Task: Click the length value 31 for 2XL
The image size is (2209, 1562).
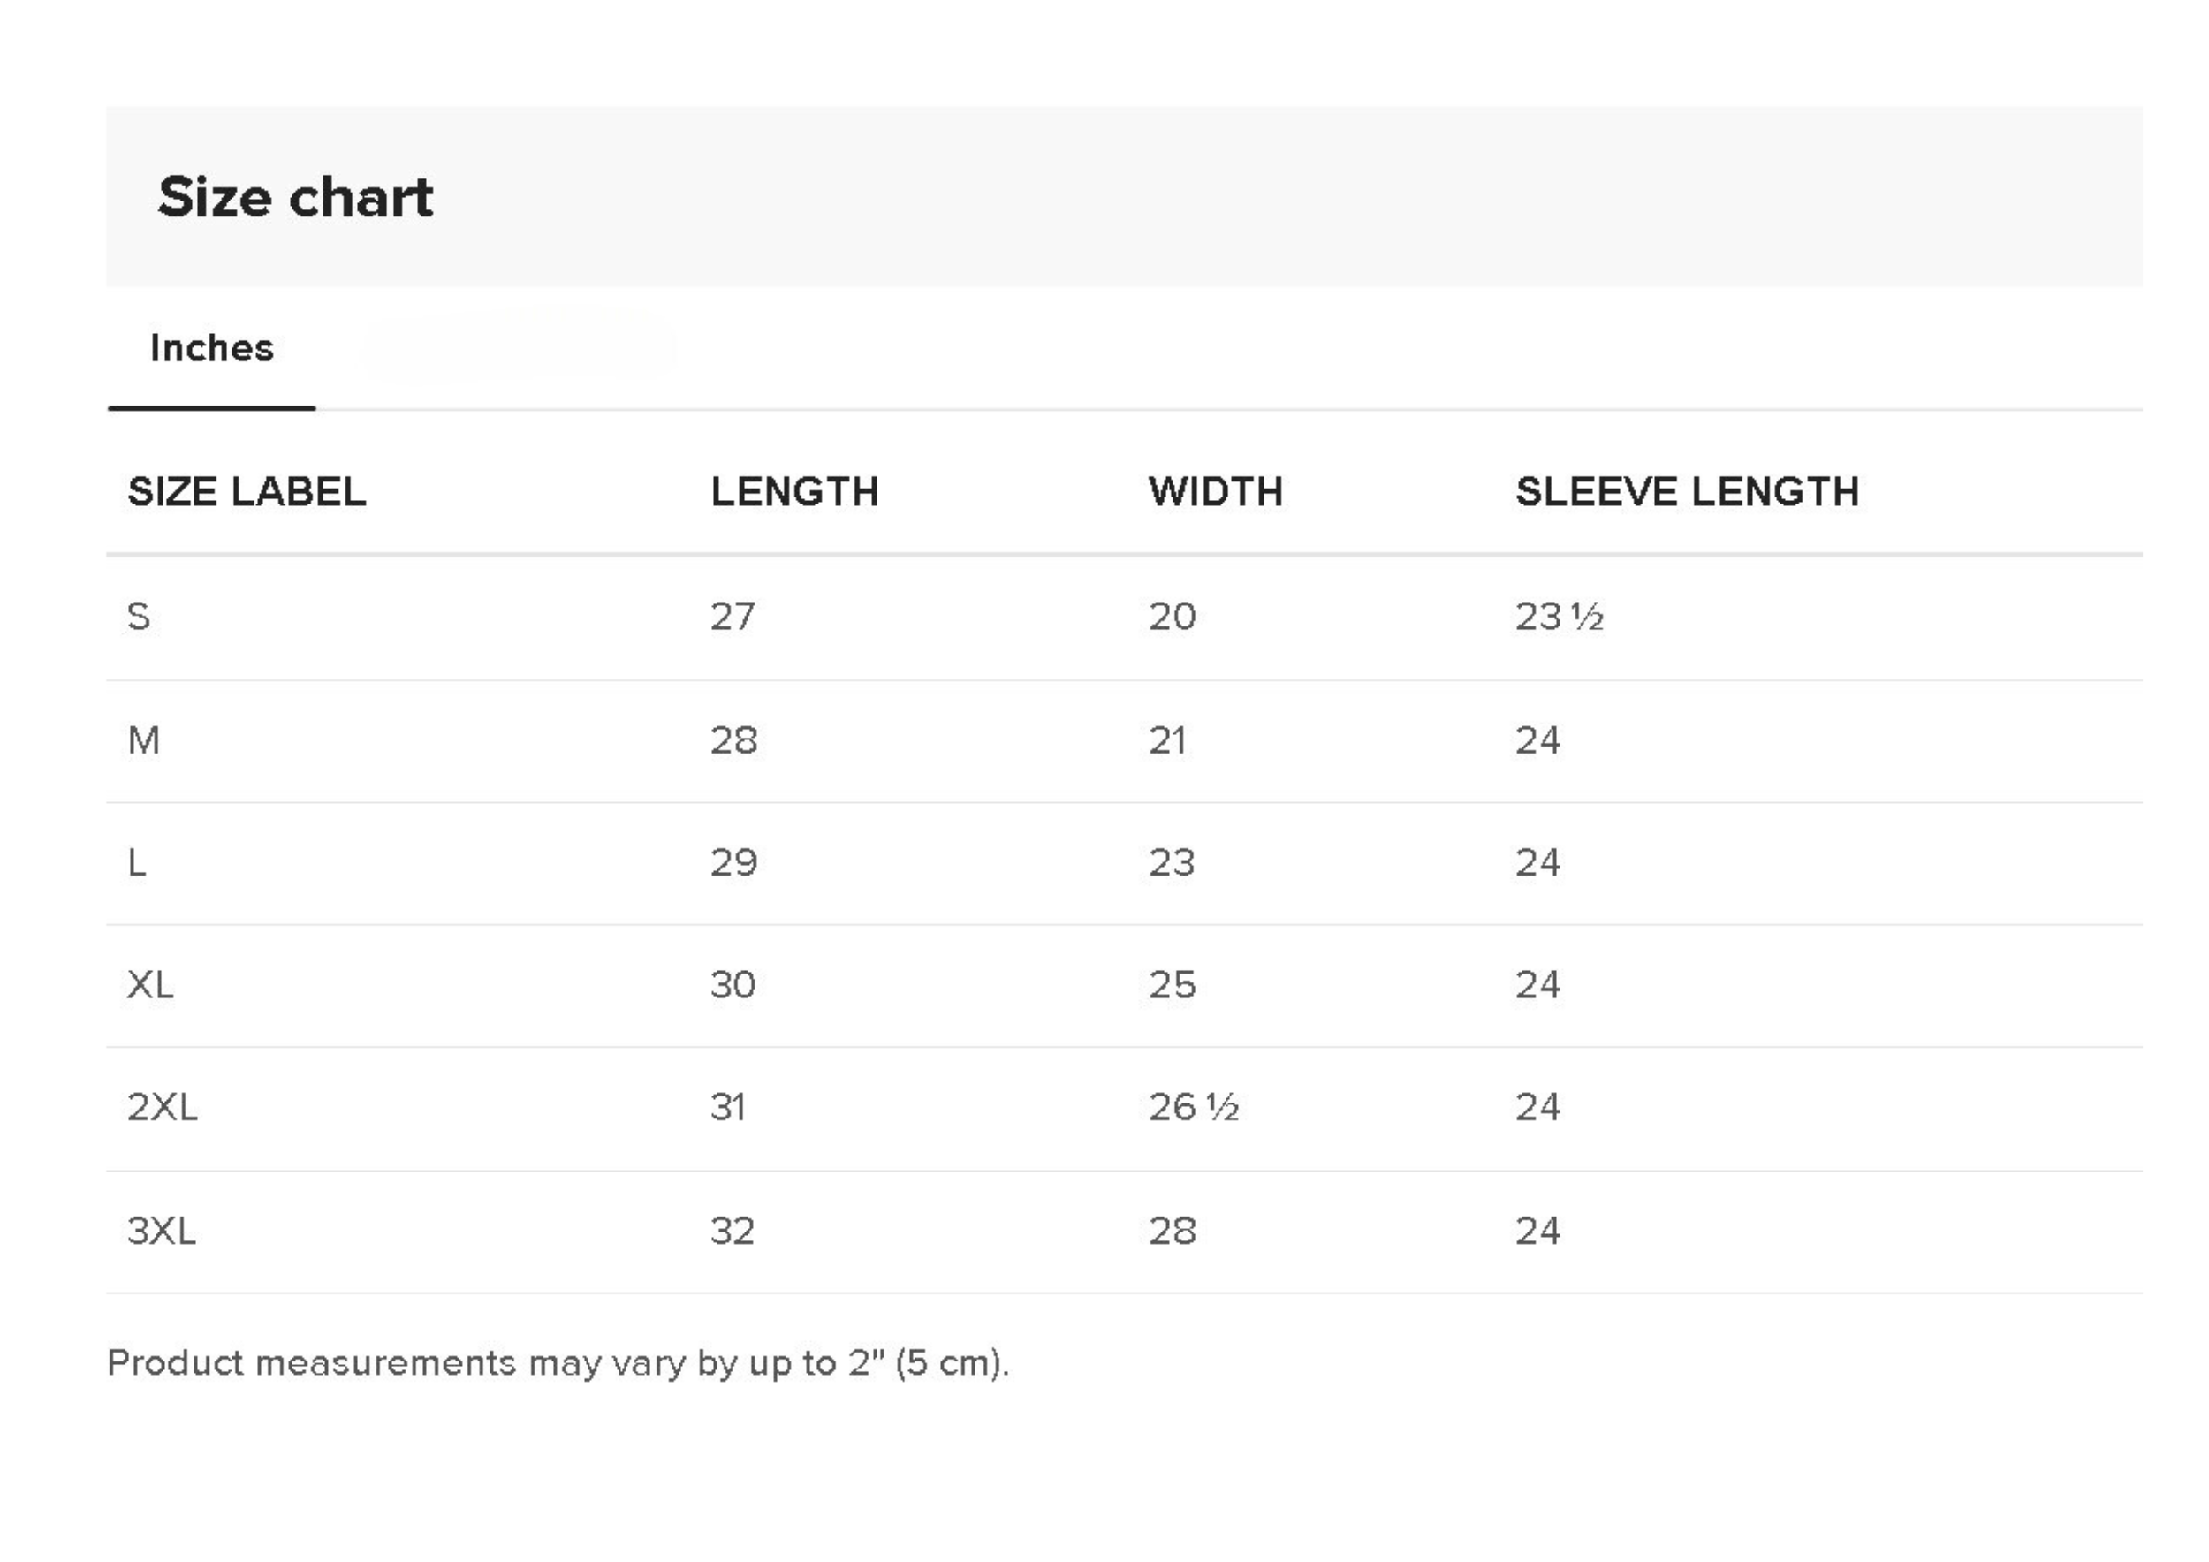Action: click(727, 1107)
